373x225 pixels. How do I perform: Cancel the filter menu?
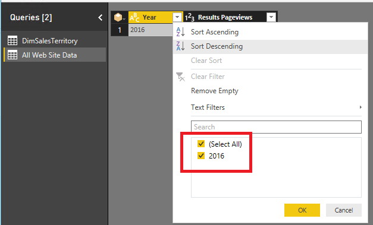pos(344,210)
